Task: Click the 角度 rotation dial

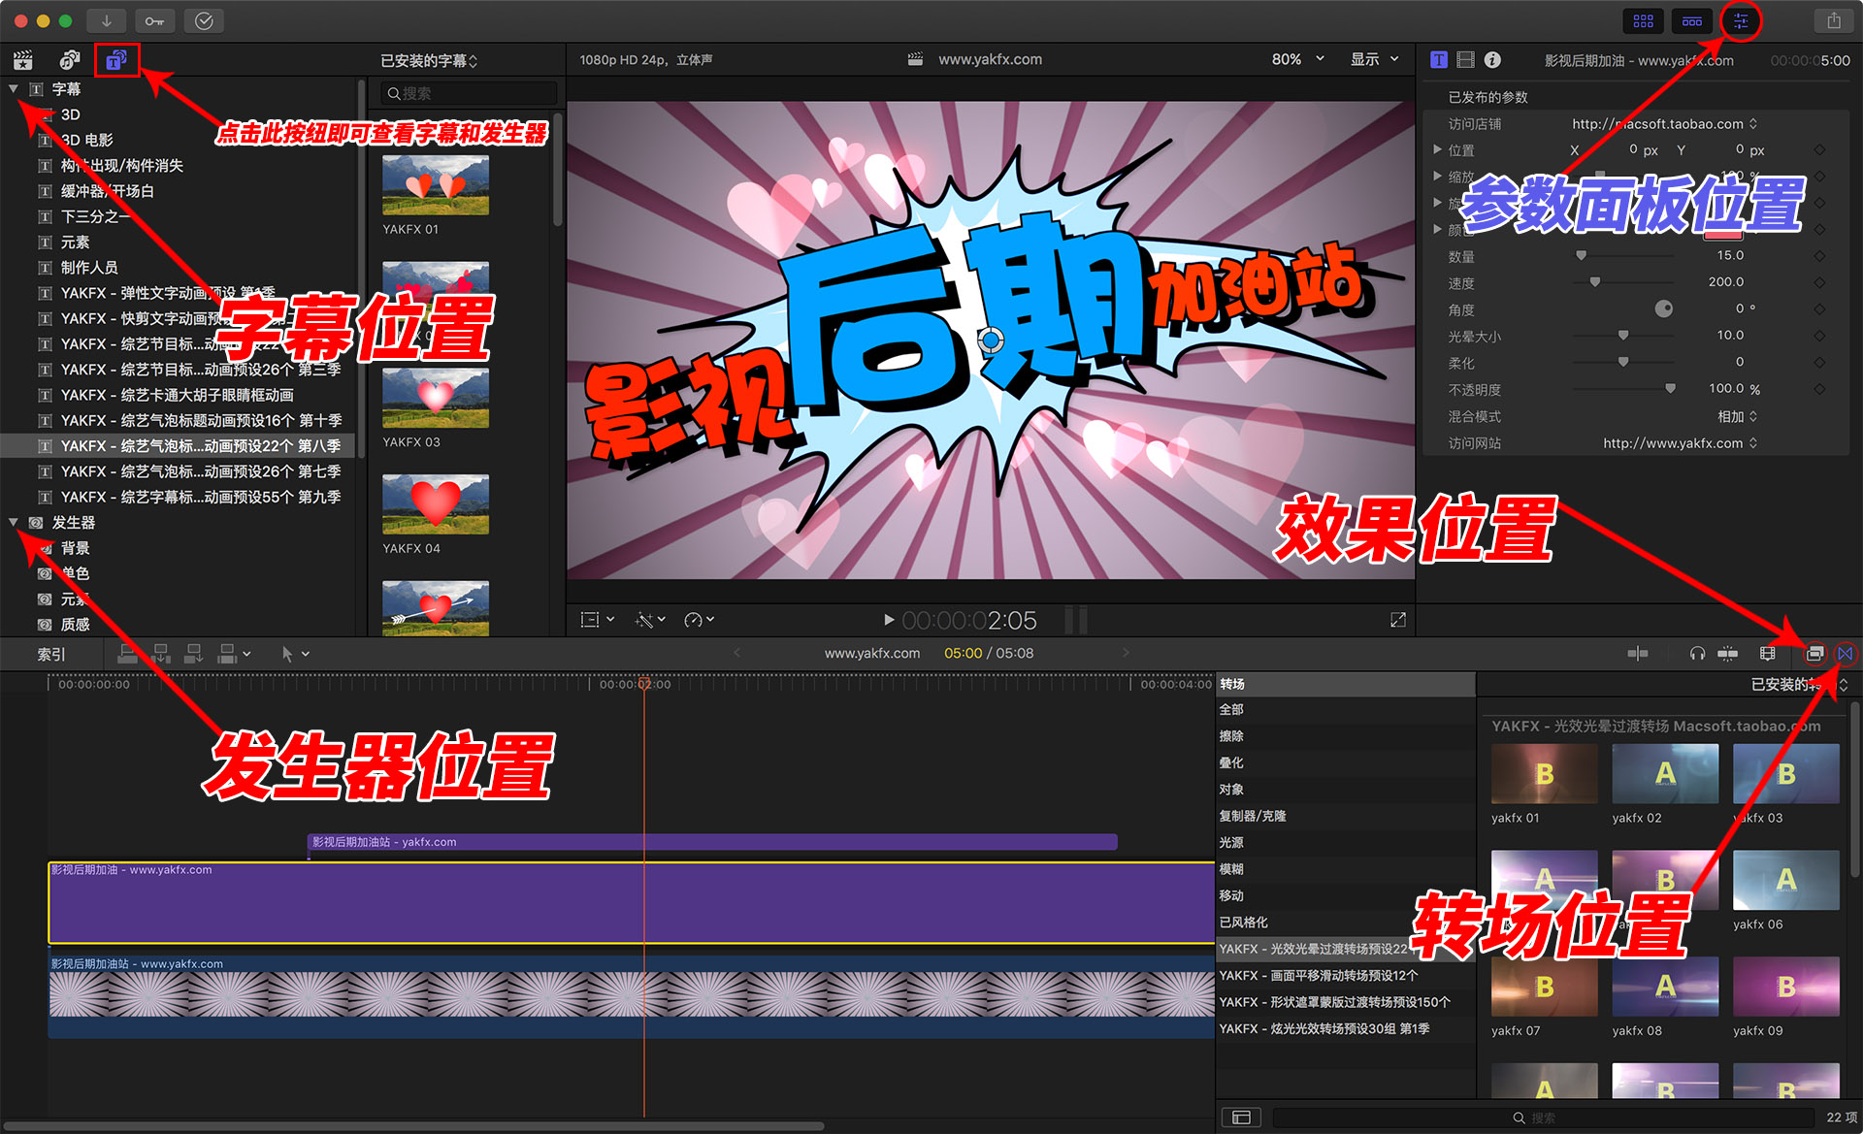Action: (x=1663, y=308)
